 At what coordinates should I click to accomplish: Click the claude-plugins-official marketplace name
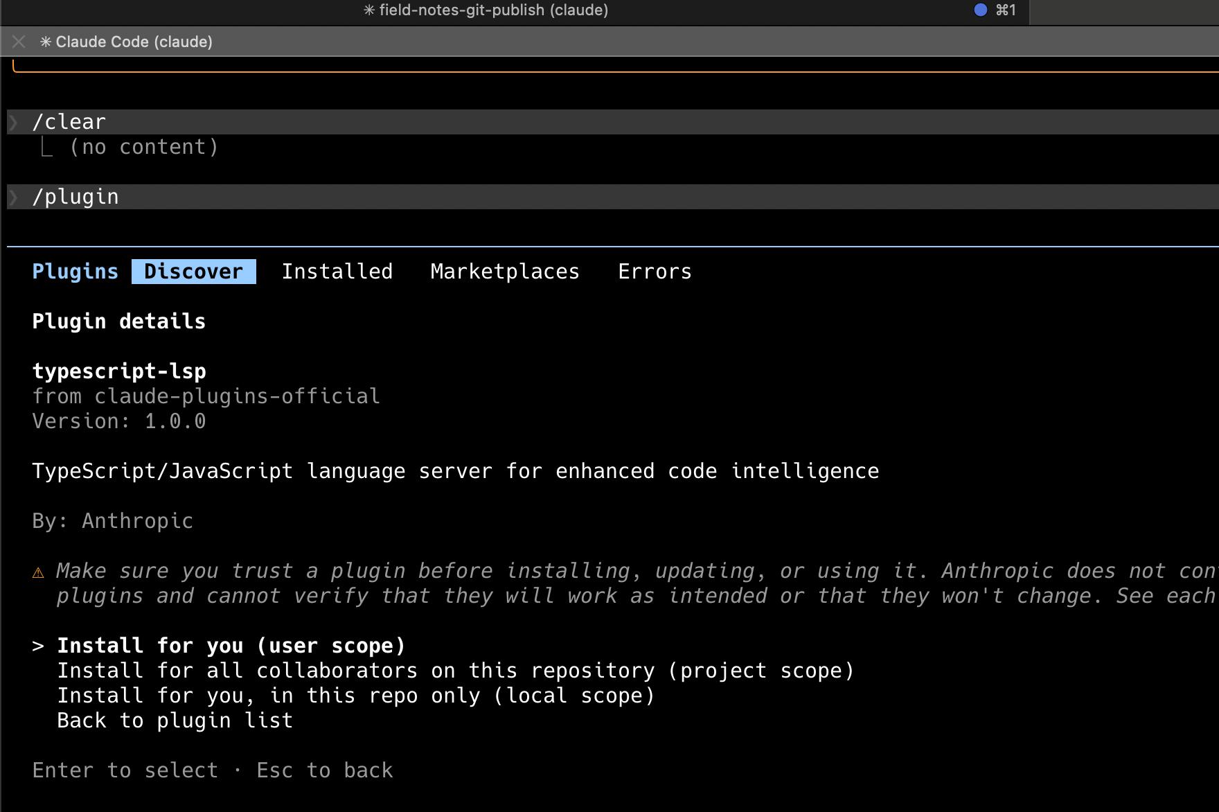237,396
